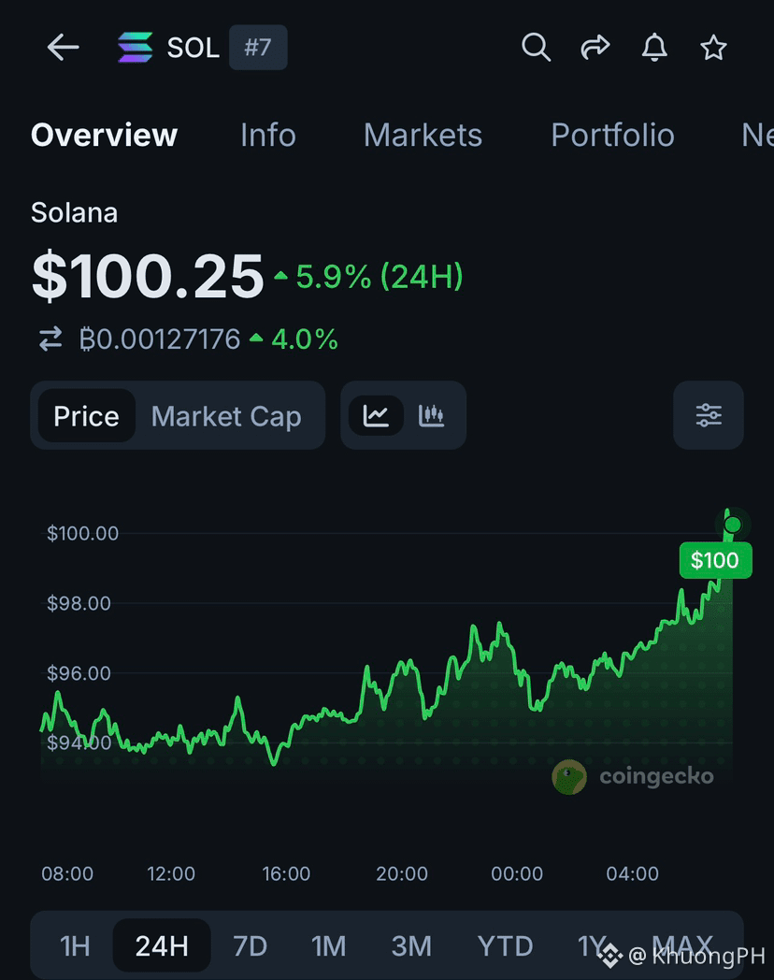Tap the #7 rank badge
This screenshot has width=774, height=980.
point(258,48)
